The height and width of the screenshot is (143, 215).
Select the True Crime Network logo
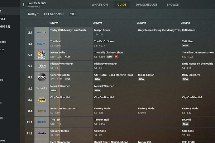tap(42, 99)
